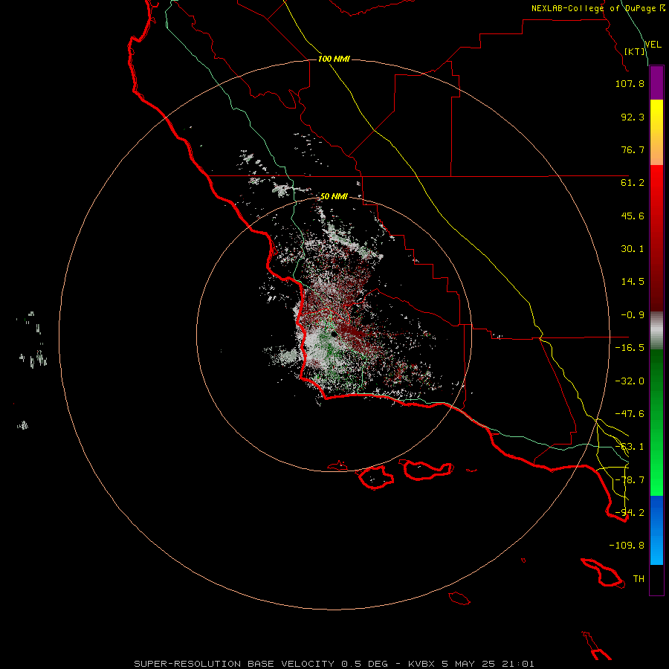Click the VEL legend title
Image resolution: width=669 pixels, height=669 pixels.
click(x=653, y=45)
